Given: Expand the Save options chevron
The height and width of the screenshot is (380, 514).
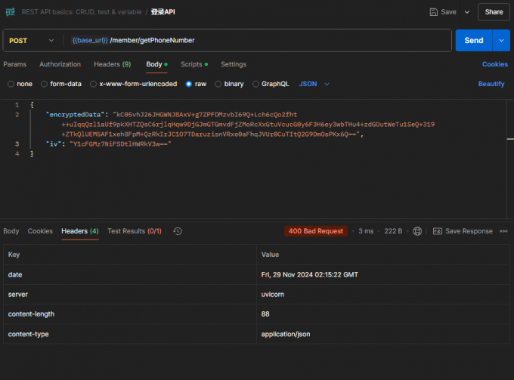Looking at the screenshot, I should 467,12.
